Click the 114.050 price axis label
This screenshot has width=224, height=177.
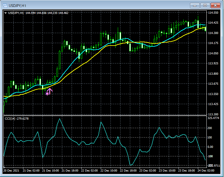pos(213,53)
